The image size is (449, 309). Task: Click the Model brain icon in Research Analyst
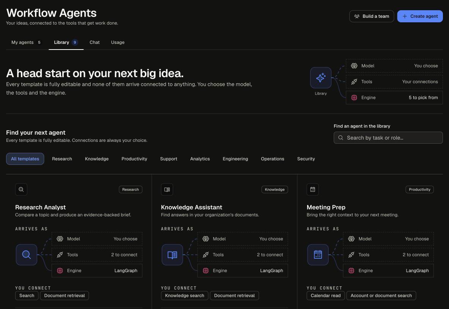[60, 239]
